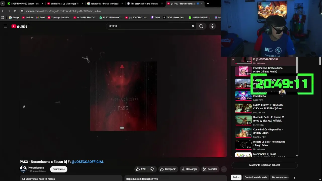This screenshot has height=181, width=322.
Task: Click the Descargar download button
Action: (x=189, y=169)
